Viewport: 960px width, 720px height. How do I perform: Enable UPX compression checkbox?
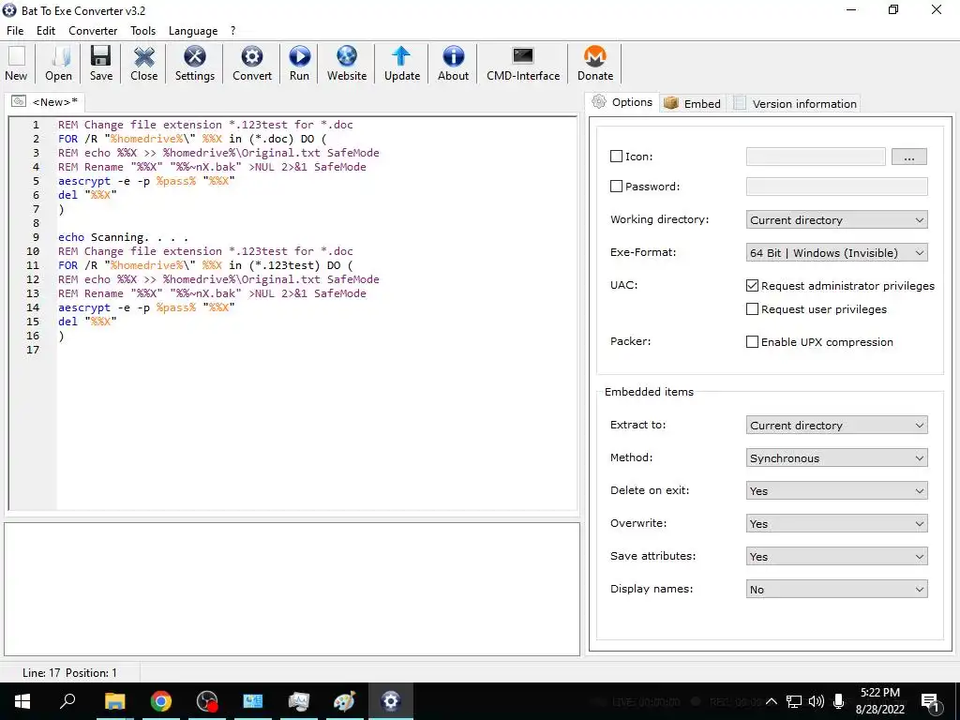point(753,341)
